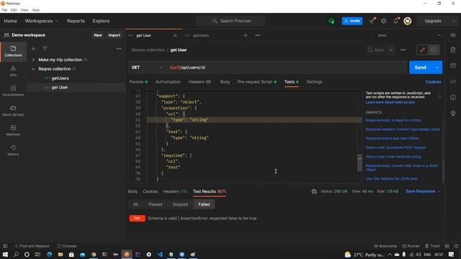This screenshot has width=461, height=259.
Task: Open Send button dropdown arrow
Action: pyautogui.click(x=437, y=68)
